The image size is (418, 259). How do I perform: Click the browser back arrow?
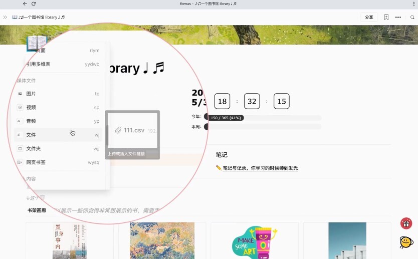pos(25,4)
